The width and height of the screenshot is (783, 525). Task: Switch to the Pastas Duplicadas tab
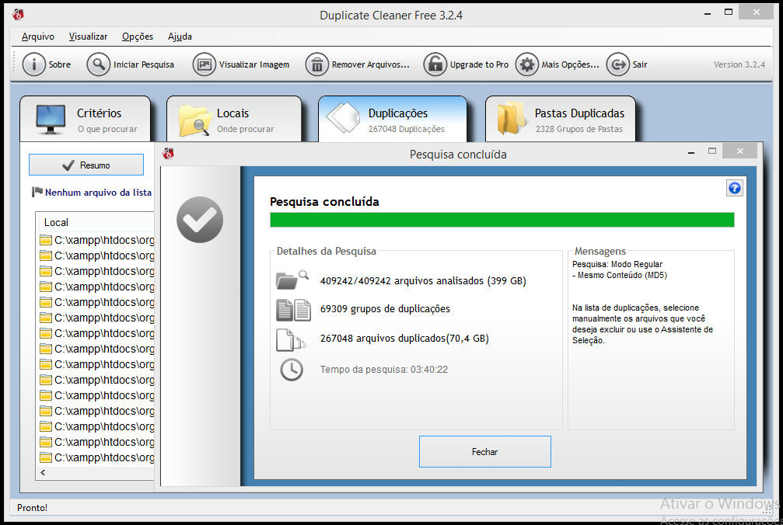[561, 120]
